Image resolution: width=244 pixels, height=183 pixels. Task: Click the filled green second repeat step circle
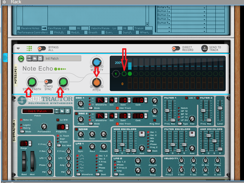pyautogui.click(x=130, y=74)
